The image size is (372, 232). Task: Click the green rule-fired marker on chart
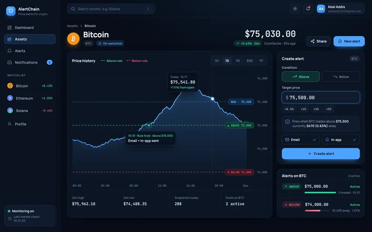click(149, 125)
